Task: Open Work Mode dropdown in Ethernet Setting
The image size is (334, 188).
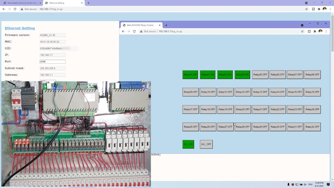Action: click(48, 81)
